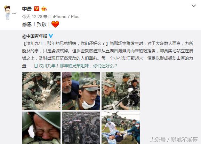201x144 pixels.
Task: Open the soldiers digging rubble photo
Action: (41, 91)
